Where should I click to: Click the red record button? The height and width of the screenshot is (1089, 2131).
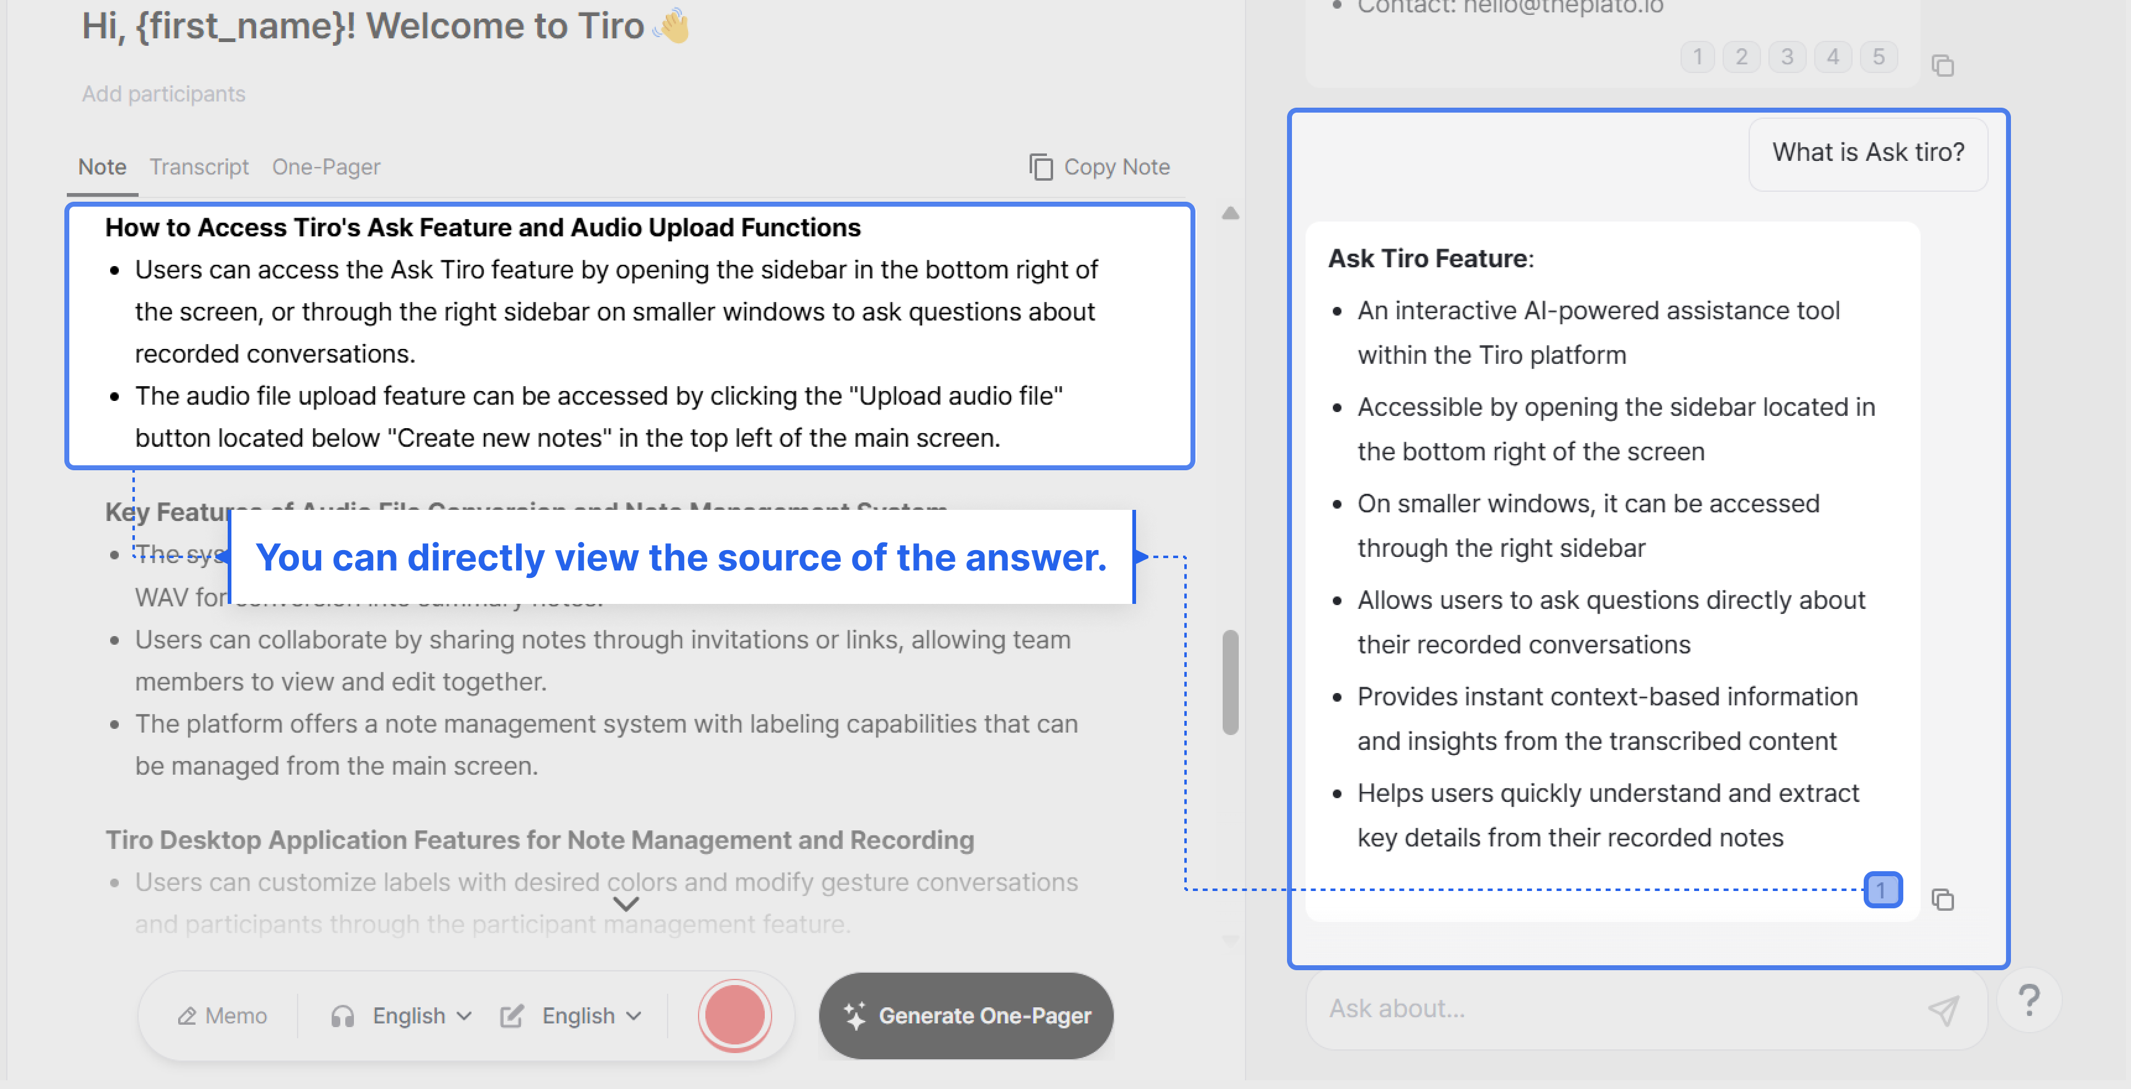(x=734, y=1015)
